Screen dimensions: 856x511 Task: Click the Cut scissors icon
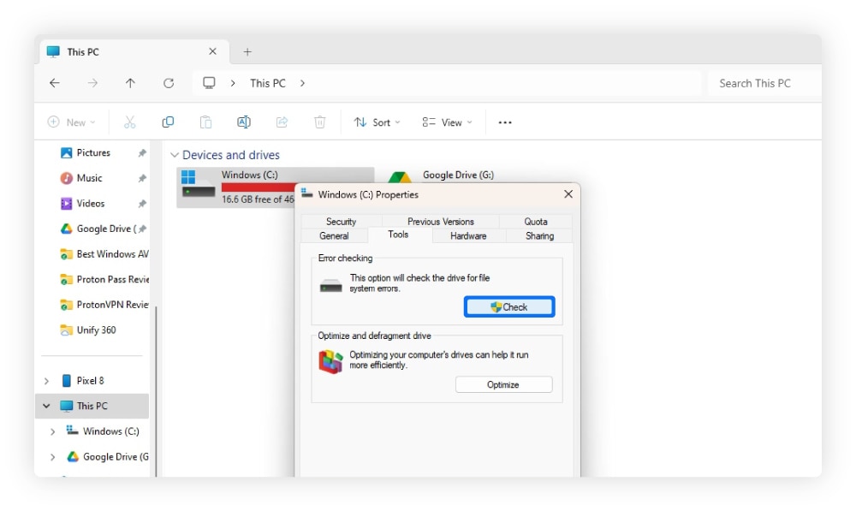pos(129,122)
